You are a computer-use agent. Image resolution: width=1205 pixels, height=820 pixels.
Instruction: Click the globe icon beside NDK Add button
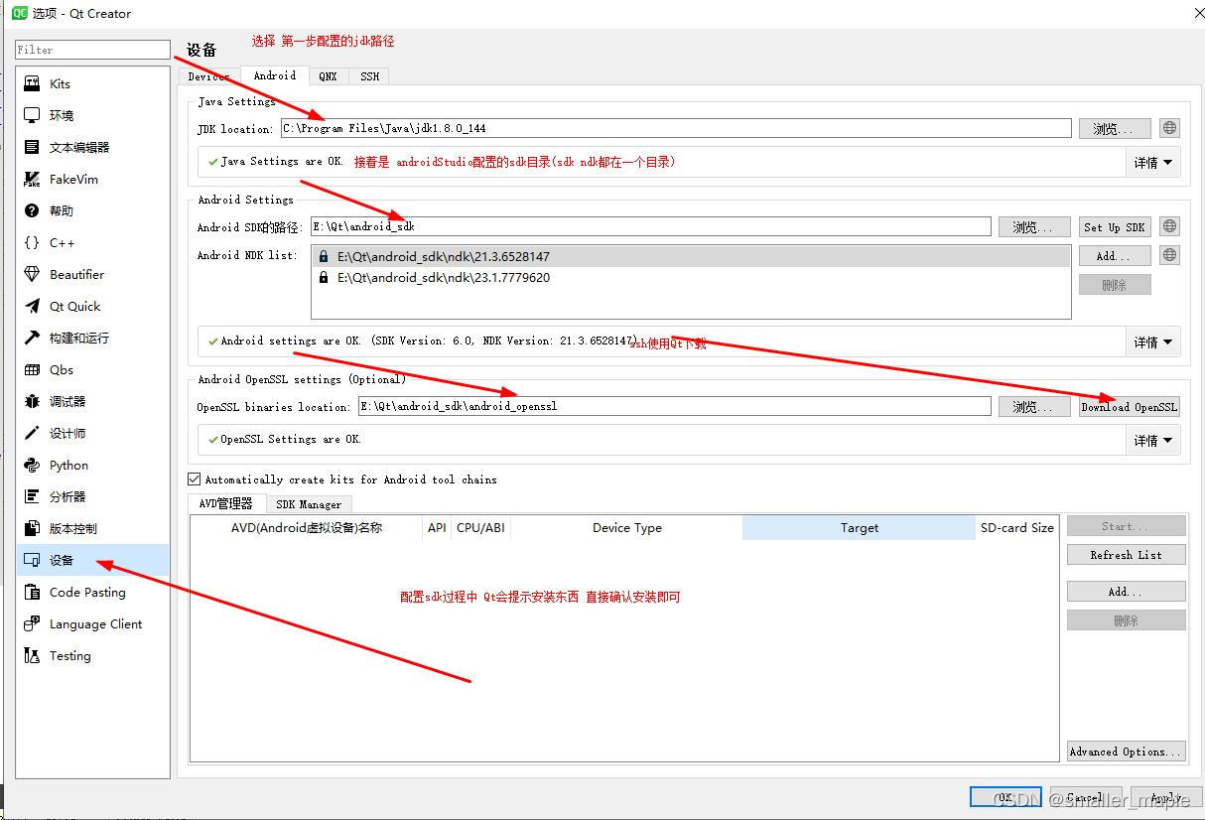pyautogui.click(x=1169, y=255)
